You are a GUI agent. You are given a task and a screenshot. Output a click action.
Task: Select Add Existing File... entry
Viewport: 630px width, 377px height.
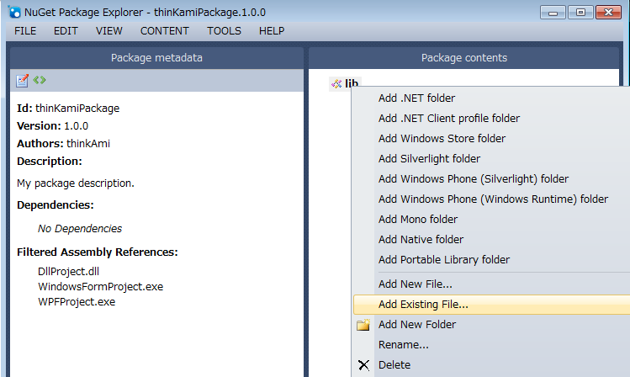[491, 305]
